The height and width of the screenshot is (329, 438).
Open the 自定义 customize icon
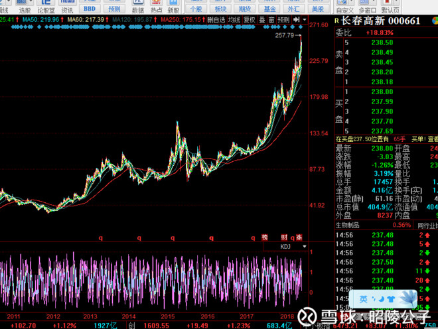345,7
